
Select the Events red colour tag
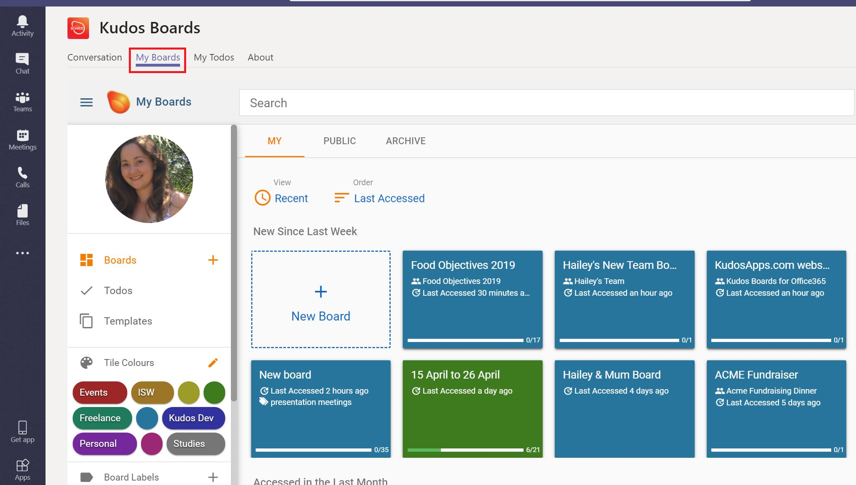[x=100, y=392]
